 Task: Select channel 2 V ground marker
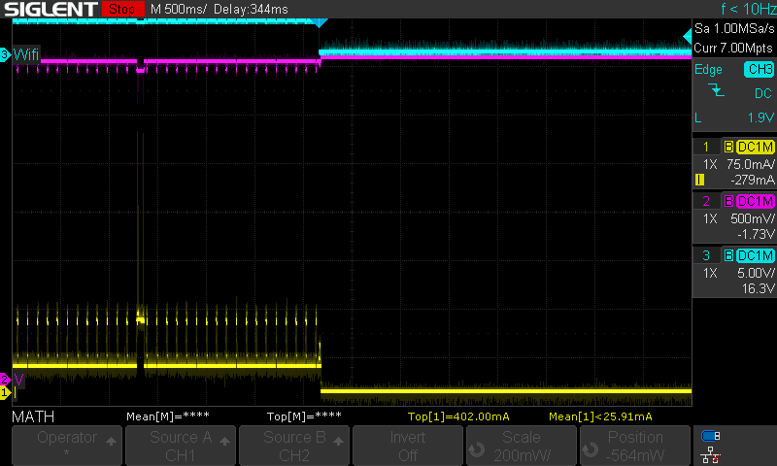[x=5, y=380]
